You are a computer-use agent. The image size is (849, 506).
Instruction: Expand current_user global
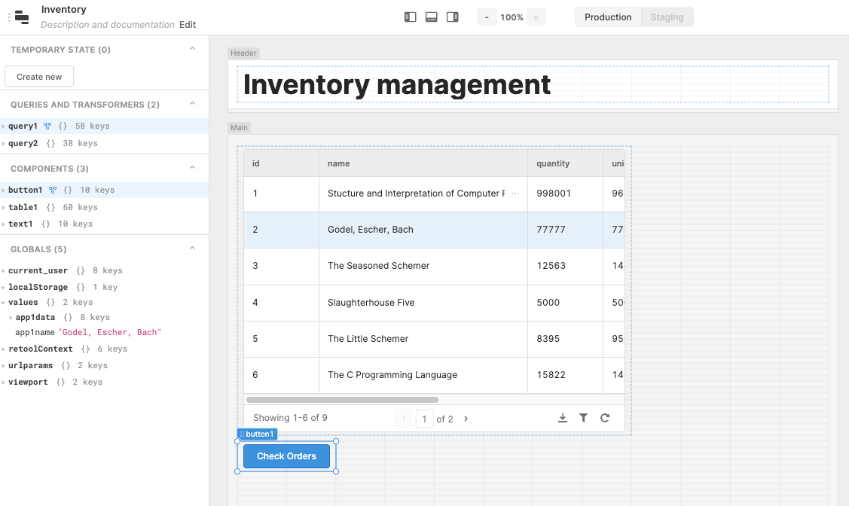pyautogui.click(x=3, y=270)
